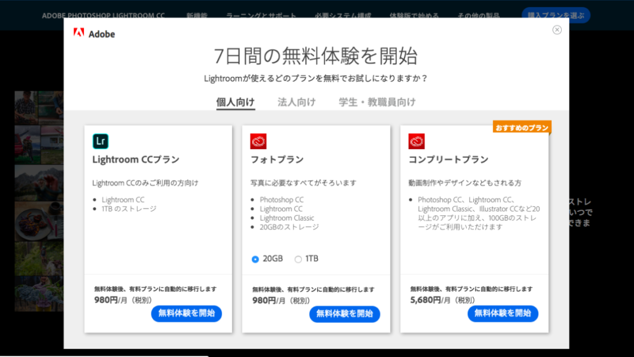Image resolution: width=634 pixels, height=357 pixels.
Task: Click the 7日間の無料体験を開始 headline
Action: tap(315, 56)
